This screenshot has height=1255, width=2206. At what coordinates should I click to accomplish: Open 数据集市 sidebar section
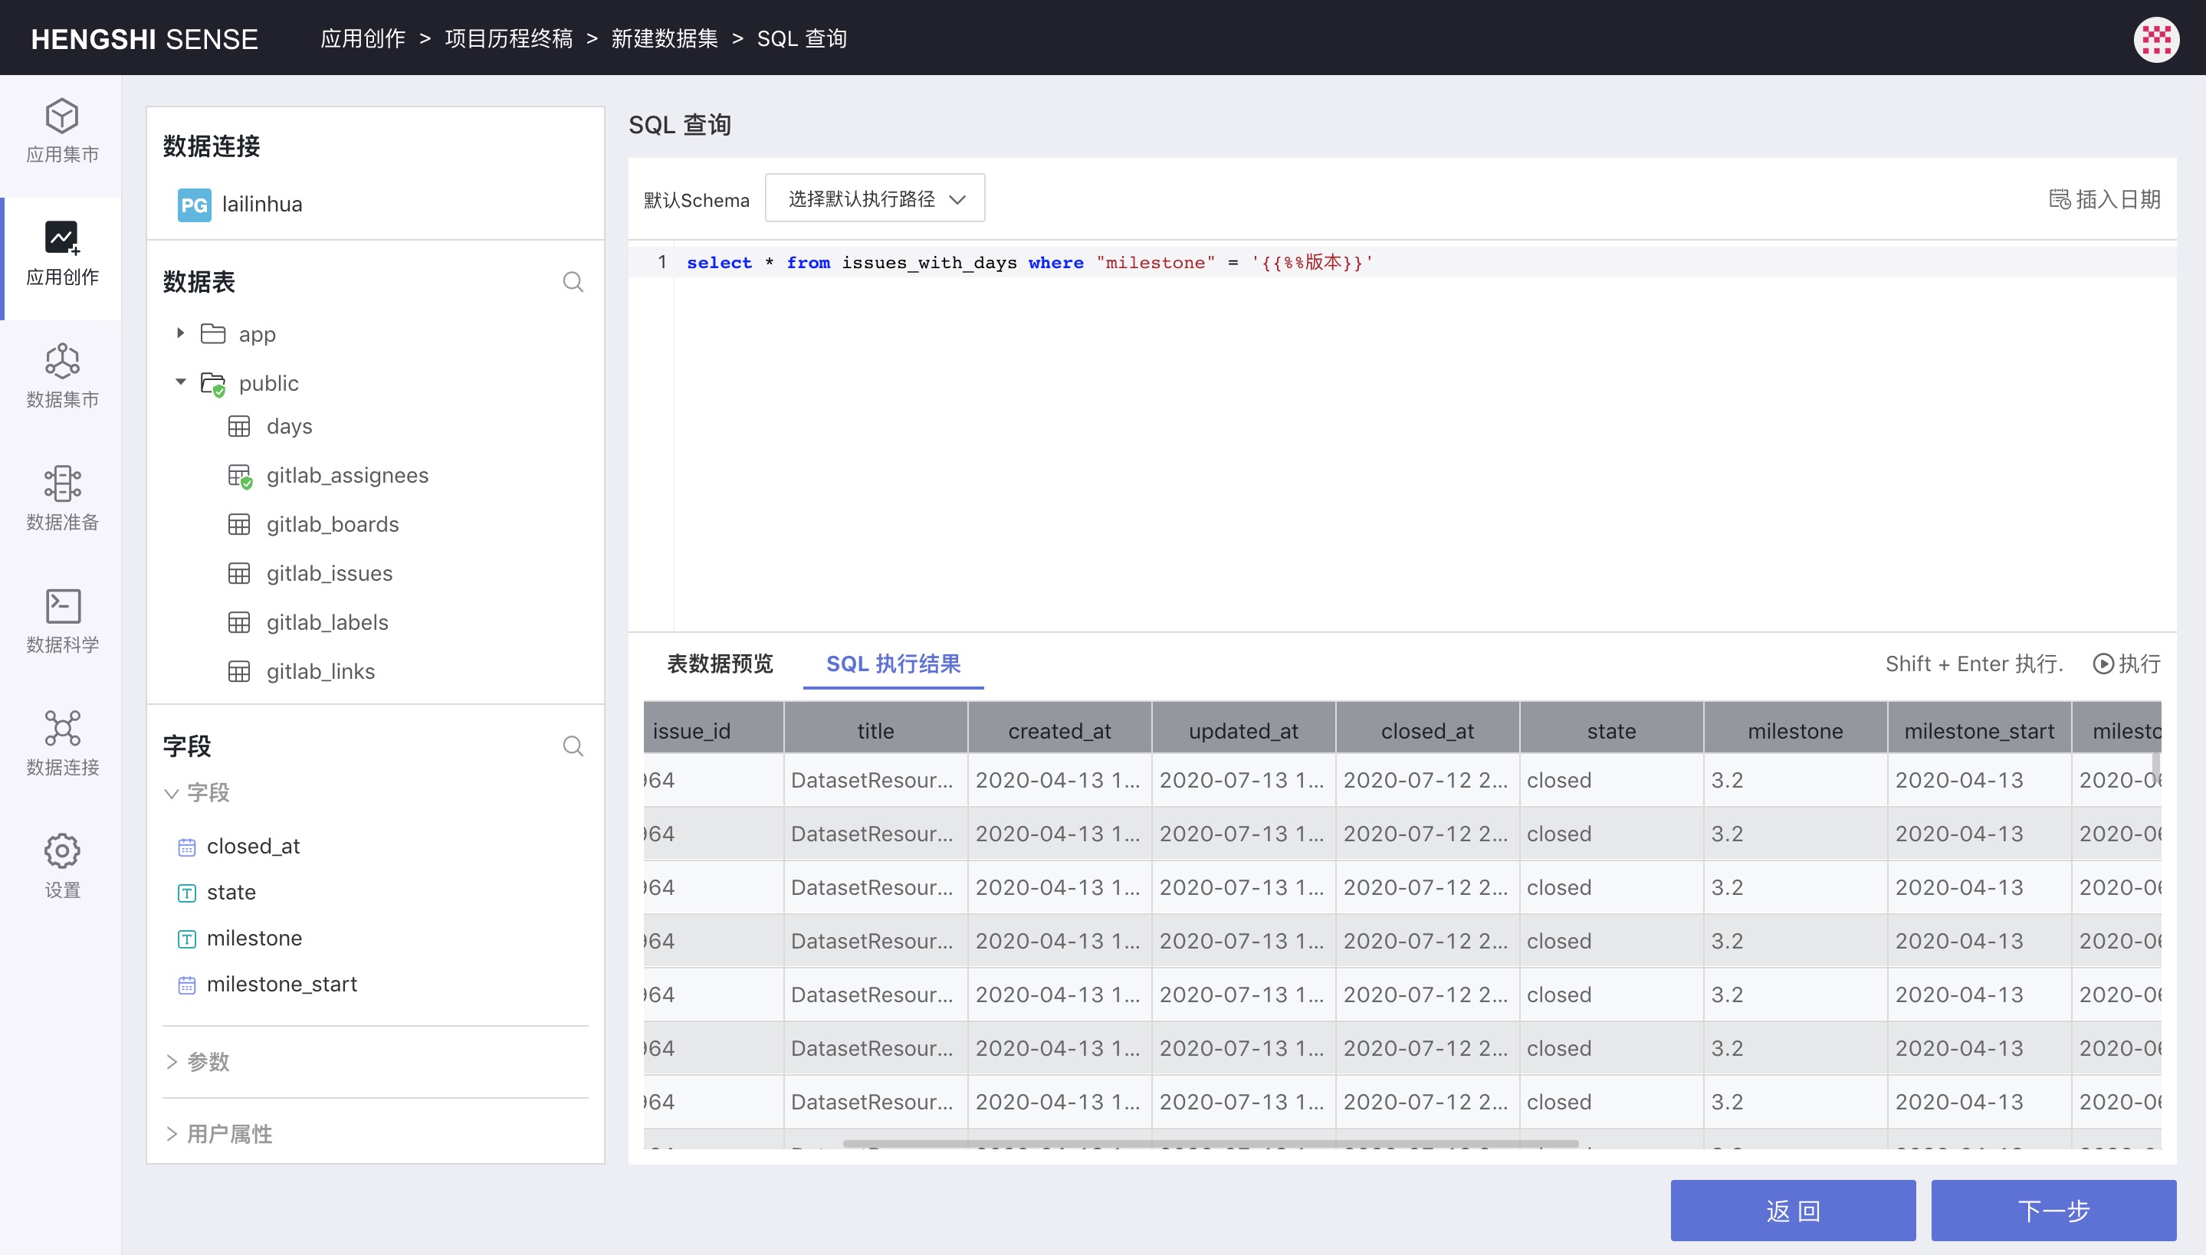pos(62,375)
